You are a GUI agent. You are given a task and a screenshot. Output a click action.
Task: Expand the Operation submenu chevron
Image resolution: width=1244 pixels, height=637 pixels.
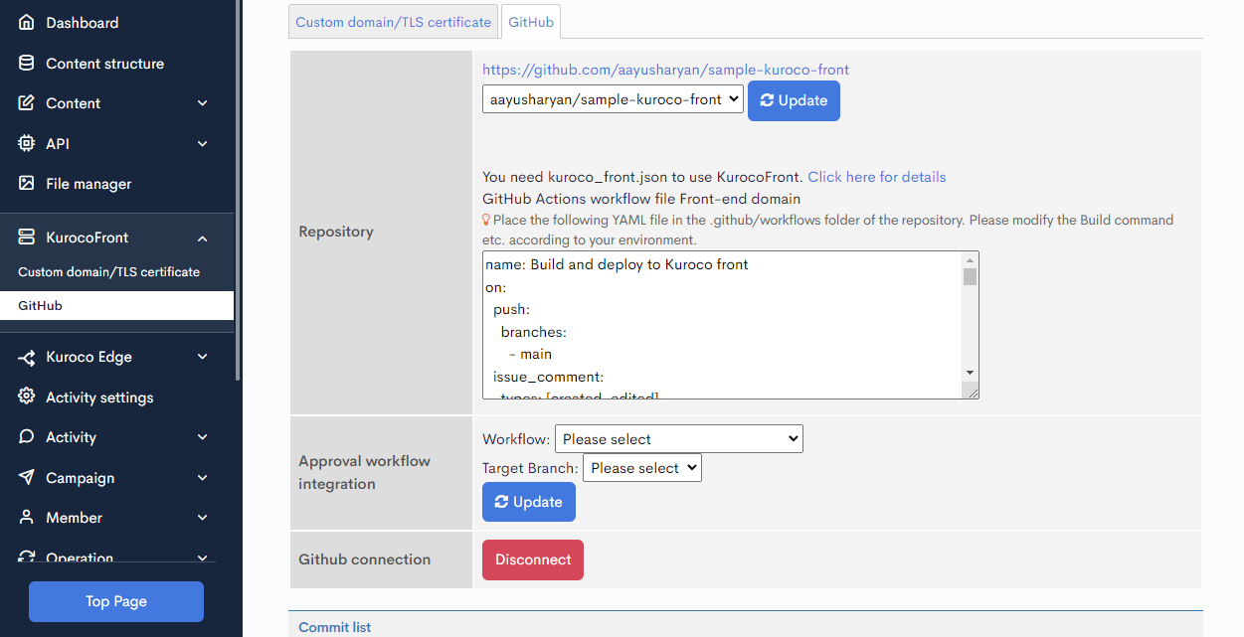(203, 557)
